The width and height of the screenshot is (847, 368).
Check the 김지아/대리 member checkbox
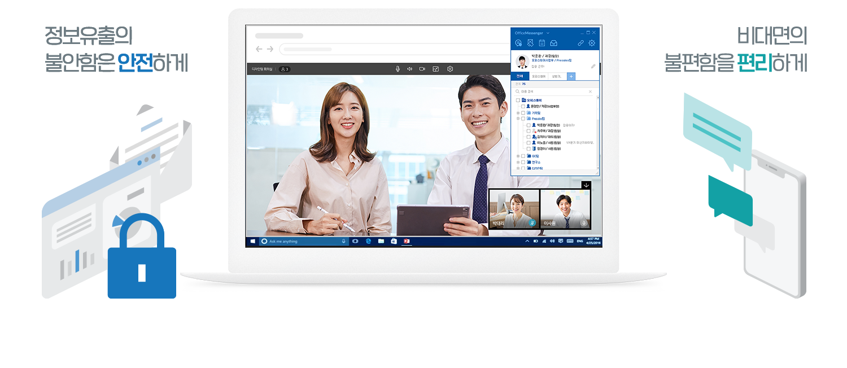click(529, 137)
